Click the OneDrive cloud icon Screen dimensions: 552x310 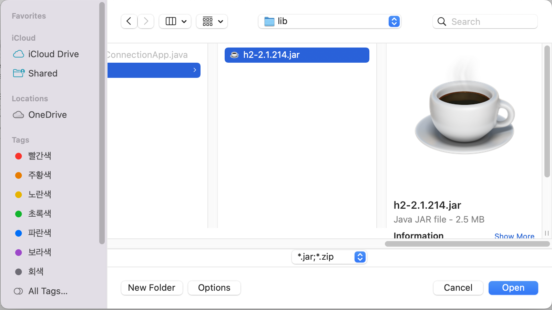[19, 115]
